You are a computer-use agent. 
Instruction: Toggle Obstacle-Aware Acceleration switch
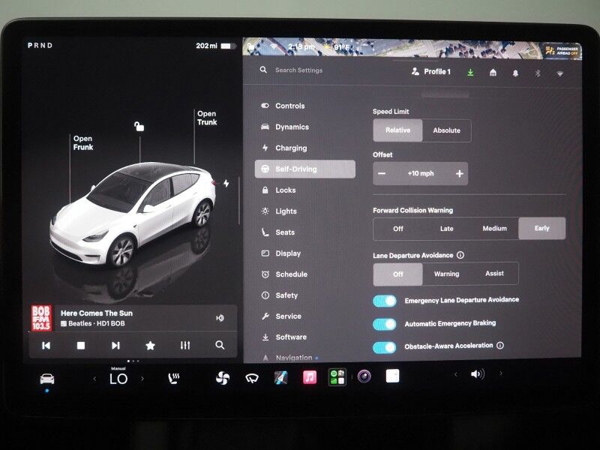[x=385, y=347]
